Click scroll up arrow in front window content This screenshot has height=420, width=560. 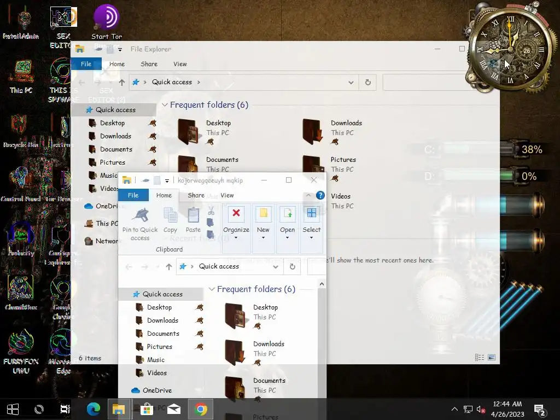(322, 284)
